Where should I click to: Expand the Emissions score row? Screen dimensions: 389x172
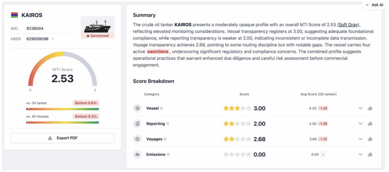pos(361,154)
